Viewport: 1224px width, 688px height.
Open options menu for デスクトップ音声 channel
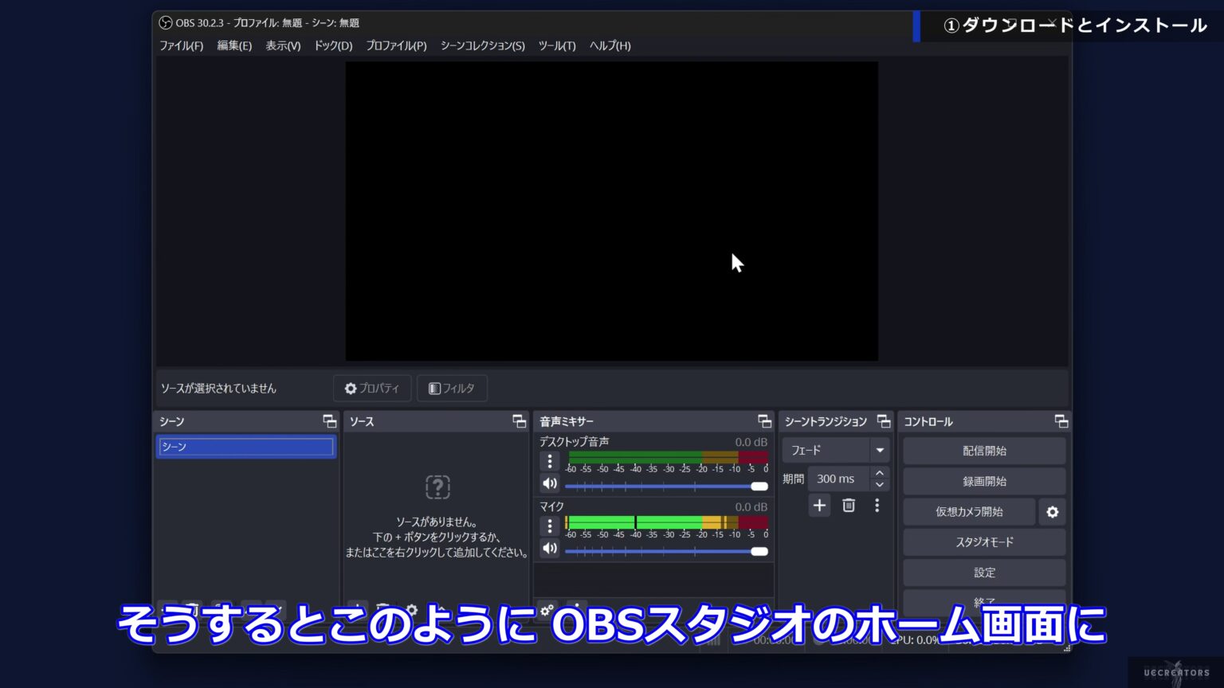click(549, 460)
